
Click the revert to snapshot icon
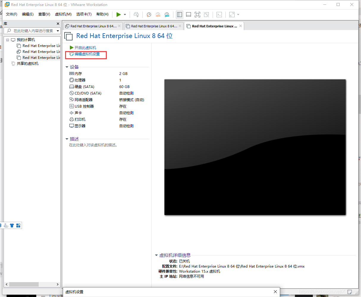coord(158,15)
